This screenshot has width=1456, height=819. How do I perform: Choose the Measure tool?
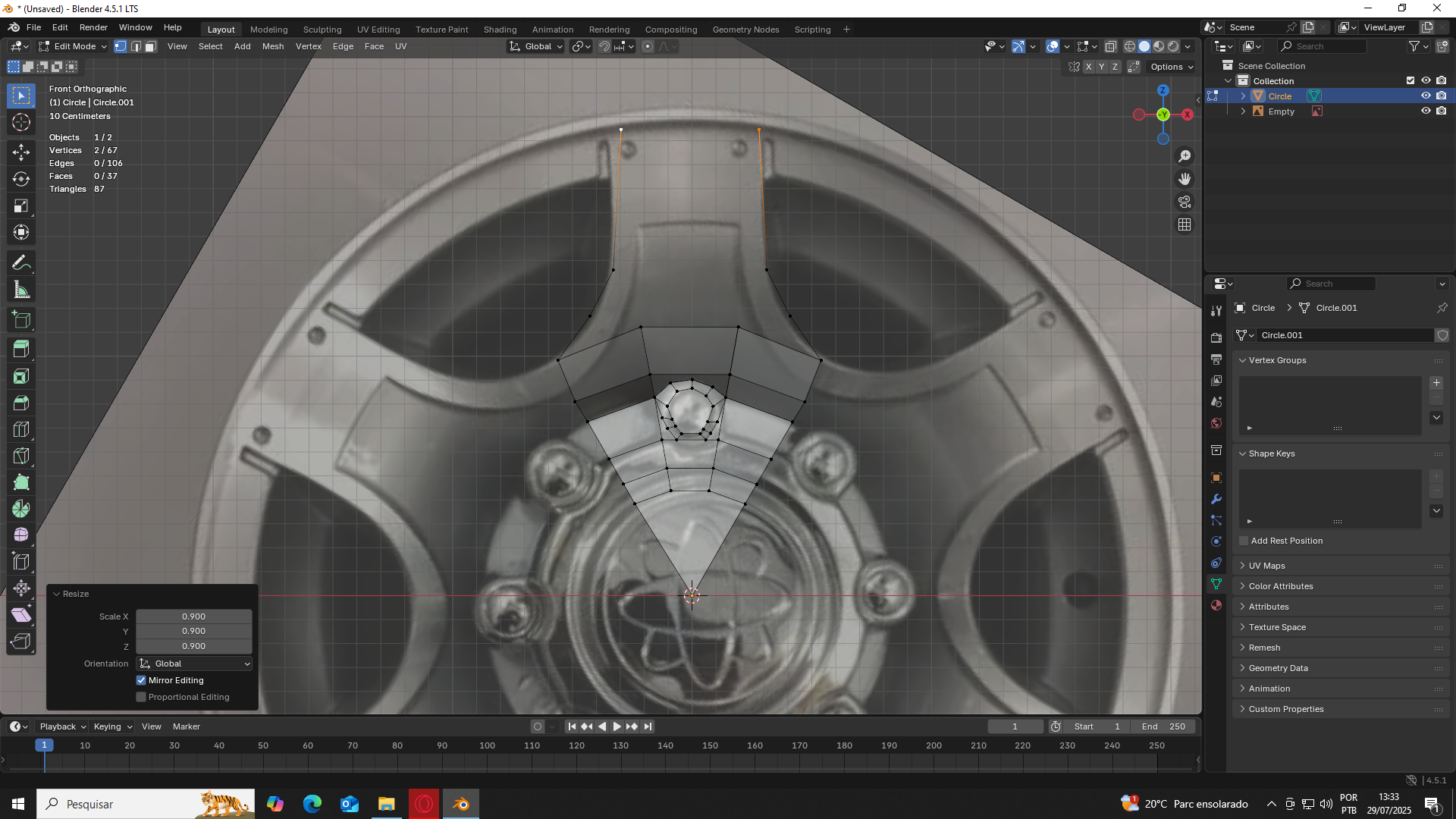21,290
